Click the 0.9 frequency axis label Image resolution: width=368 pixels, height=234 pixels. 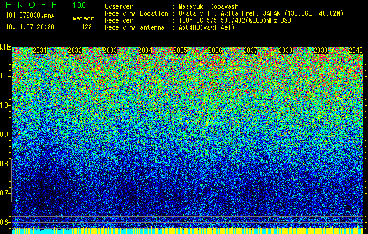[x=4, y=135]
